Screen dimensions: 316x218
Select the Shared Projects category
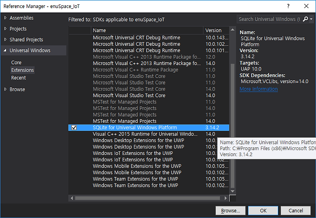pos(26,39)
